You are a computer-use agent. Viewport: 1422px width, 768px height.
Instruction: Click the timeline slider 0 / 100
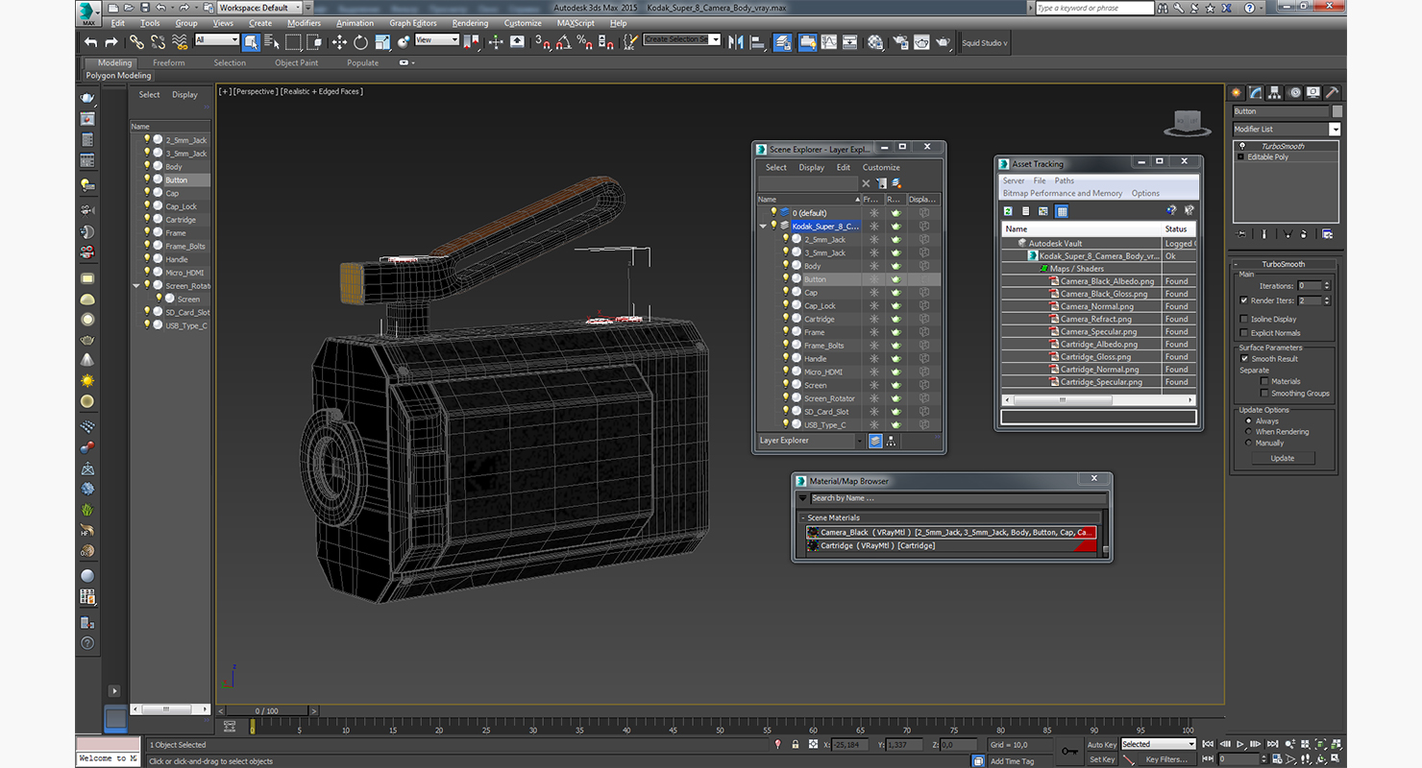pos(267,710)
